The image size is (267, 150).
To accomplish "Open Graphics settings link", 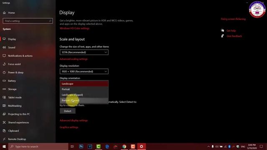I will (x=69, y=127).
